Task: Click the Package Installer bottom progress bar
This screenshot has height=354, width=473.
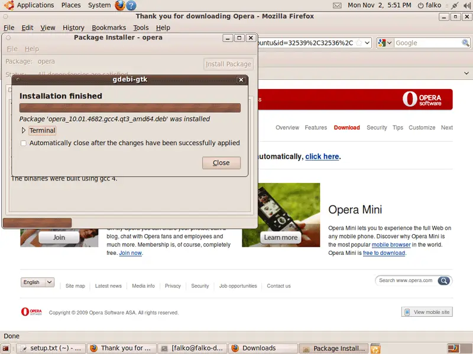Action: tap(37, 223)
